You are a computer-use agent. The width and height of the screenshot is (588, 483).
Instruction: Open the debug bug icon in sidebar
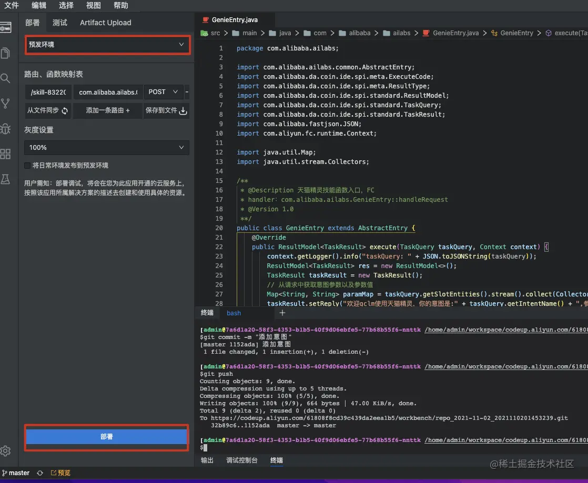point(6,128)
